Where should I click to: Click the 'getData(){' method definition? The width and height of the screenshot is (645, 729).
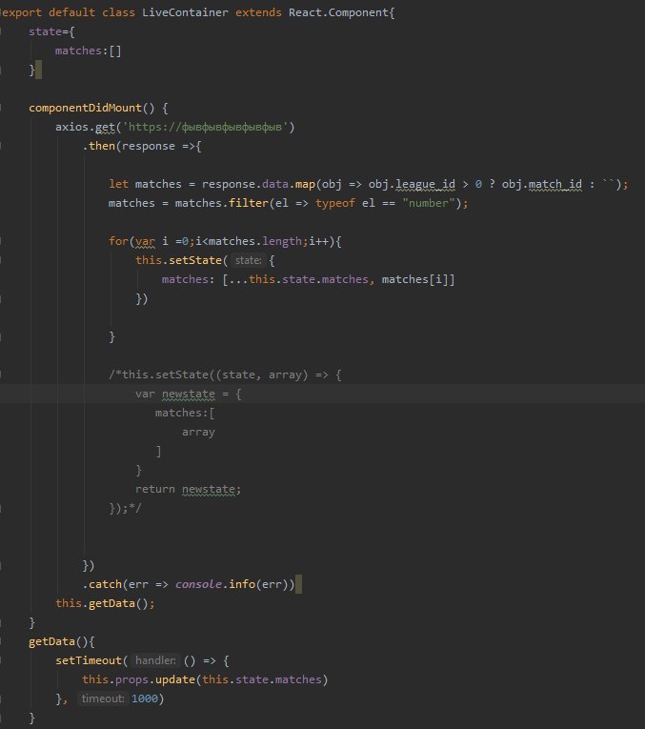click(x=62, y=641)
